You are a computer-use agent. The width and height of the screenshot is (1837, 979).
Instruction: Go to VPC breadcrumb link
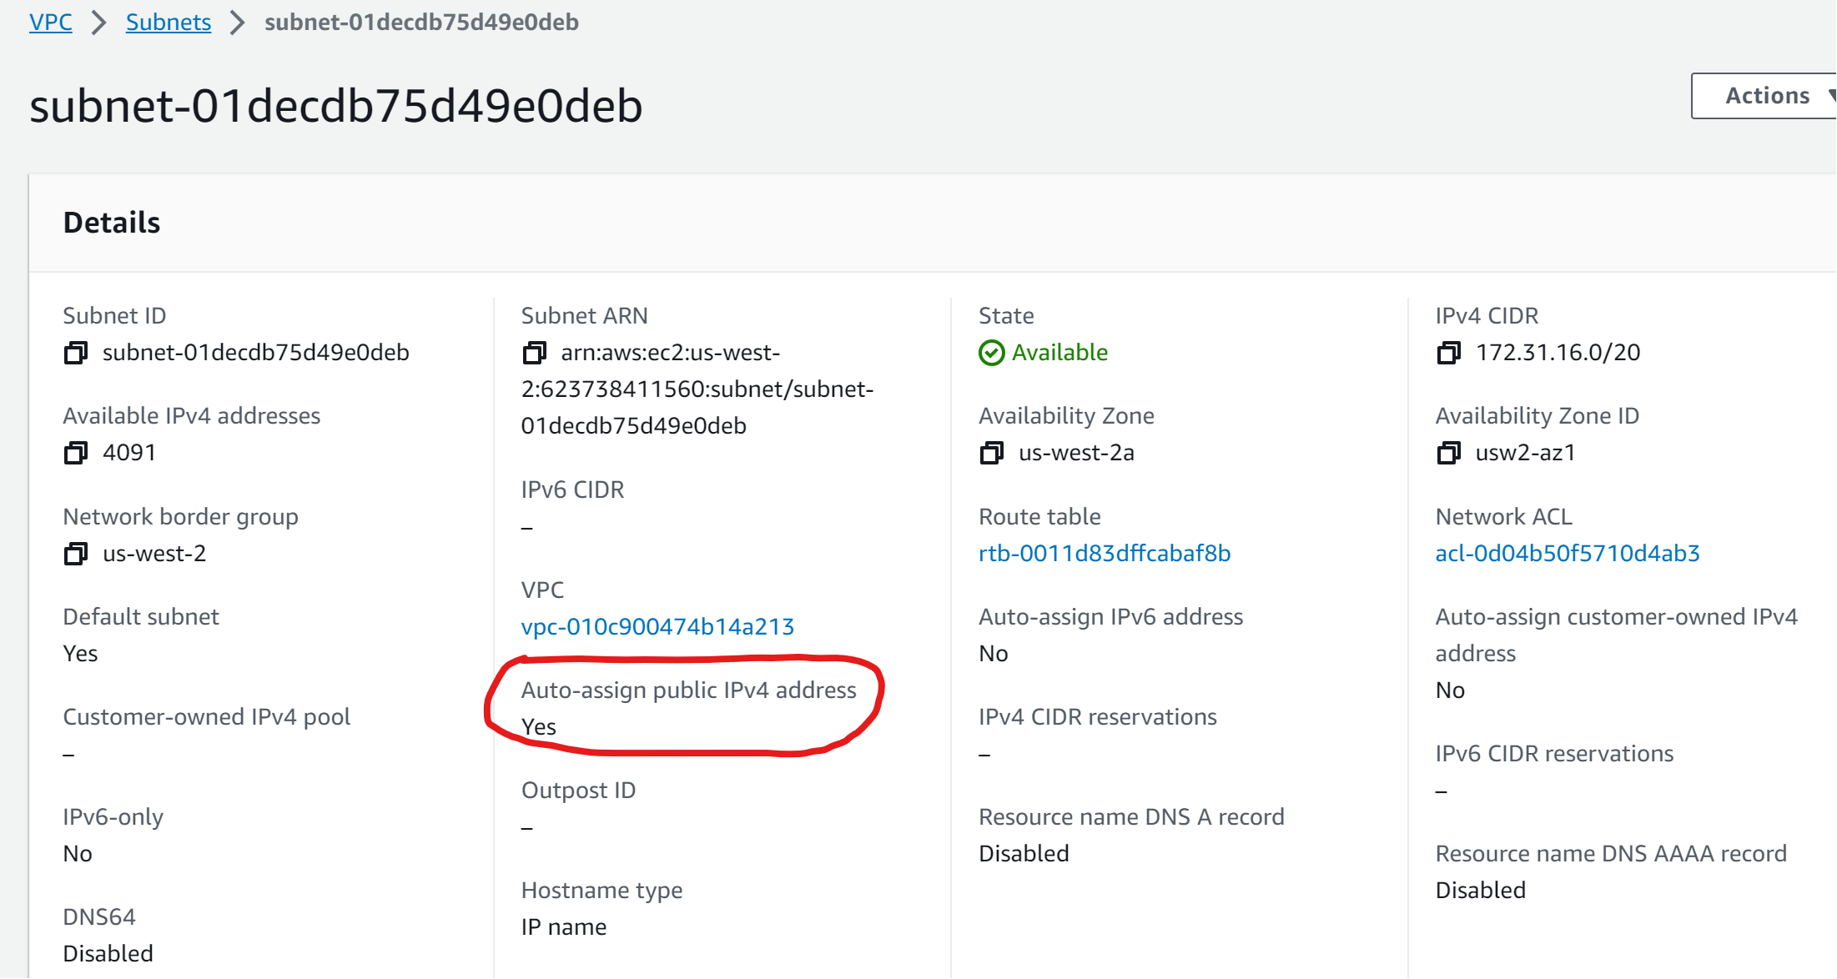click(51, 22)
